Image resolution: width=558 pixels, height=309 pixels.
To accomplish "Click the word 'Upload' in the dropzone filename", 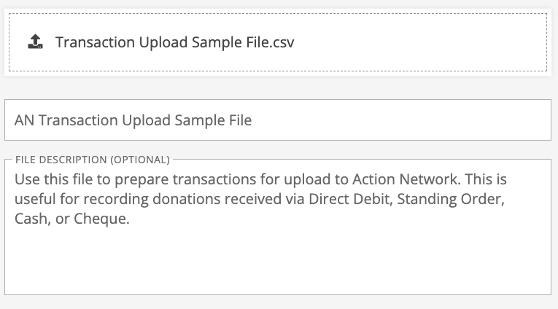I will coord(163,42).
